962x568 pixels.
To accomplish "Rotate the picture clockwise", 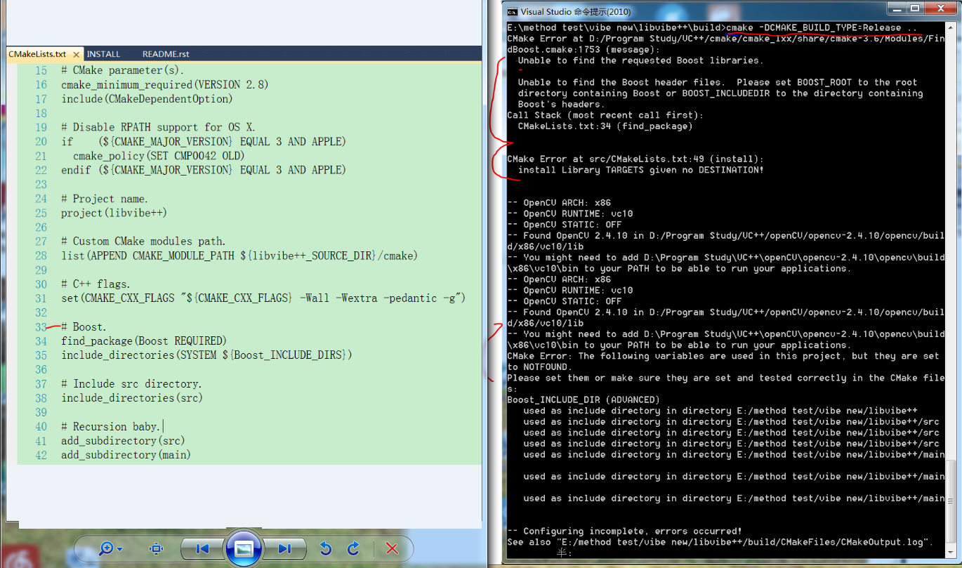I will pyautogui.click(x=354, y=548).
